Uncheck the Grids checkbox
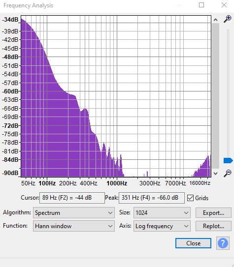The image size is (234, 267). [190, 198]
